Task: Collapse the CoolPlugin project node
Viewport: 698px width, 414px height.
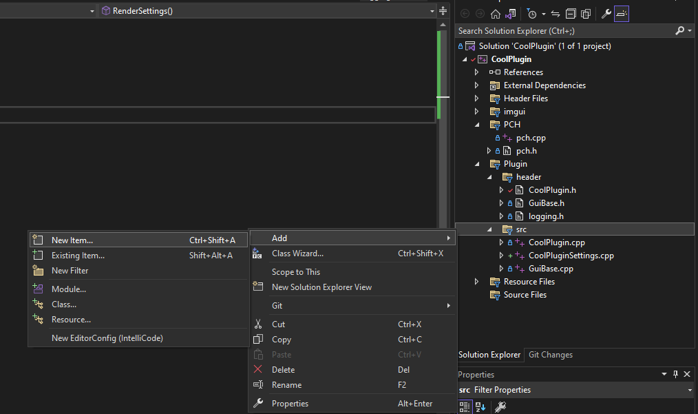Action: click(x=465, y=59)
